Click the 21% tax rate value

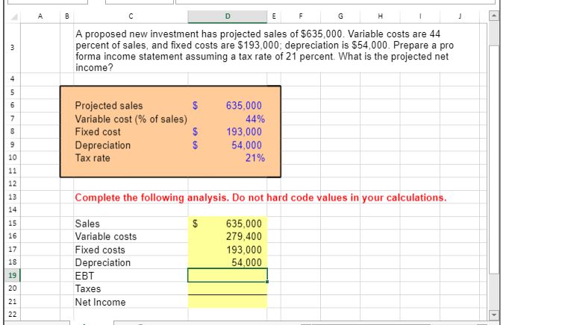255,158
